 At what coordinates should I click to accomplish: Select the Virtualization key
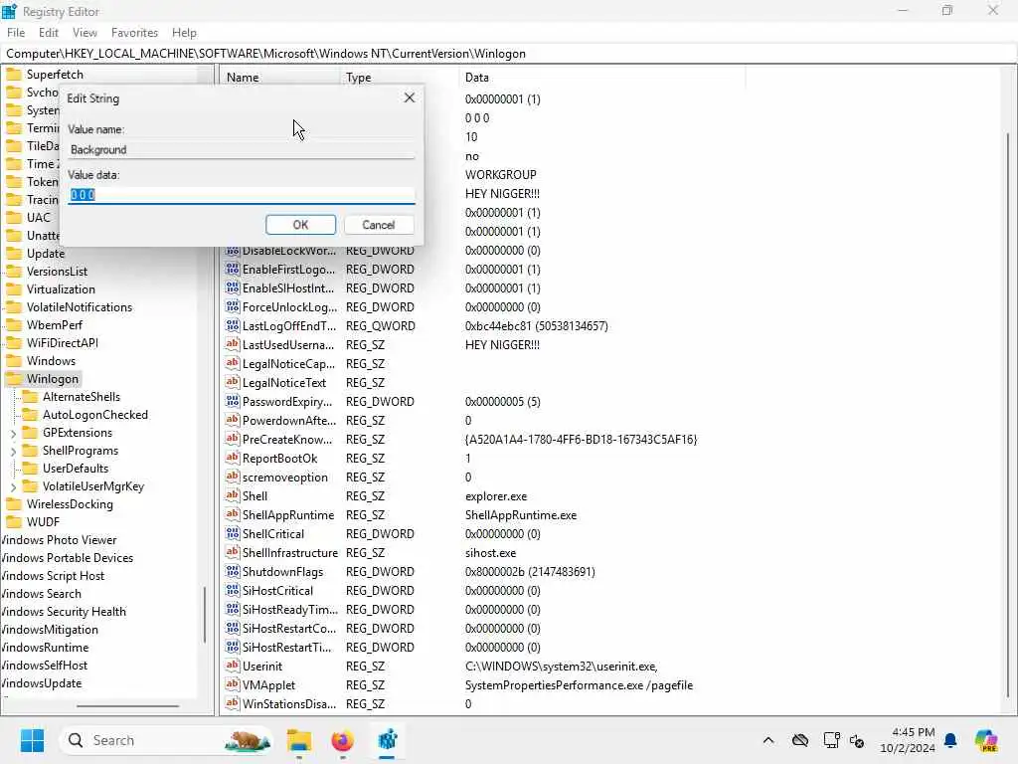coord(61,289)
